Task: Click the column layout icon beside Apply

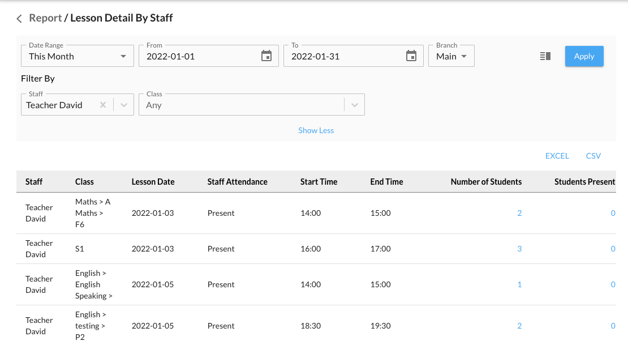Action: point(545,56)
